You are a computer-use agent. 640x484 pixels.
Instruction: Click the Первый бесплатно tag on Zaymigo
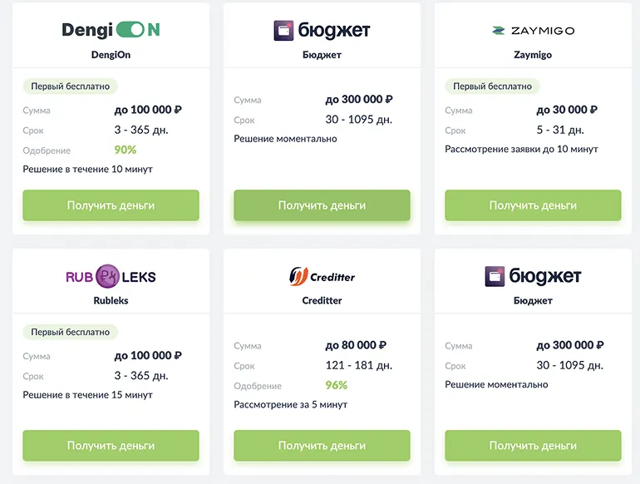tap(492, 86)
